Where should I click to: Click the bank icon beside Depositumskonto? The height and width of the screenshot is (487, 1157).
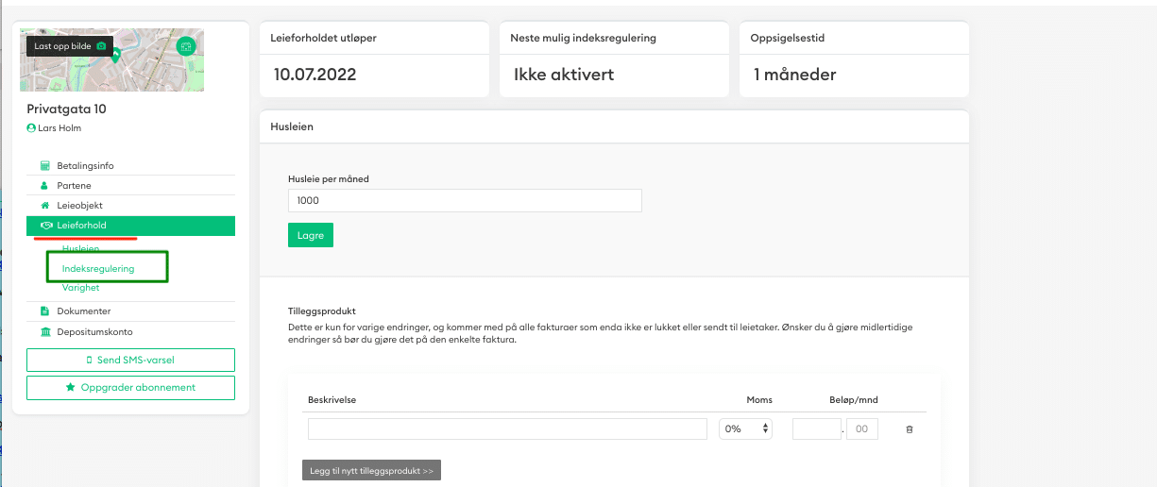44,332
